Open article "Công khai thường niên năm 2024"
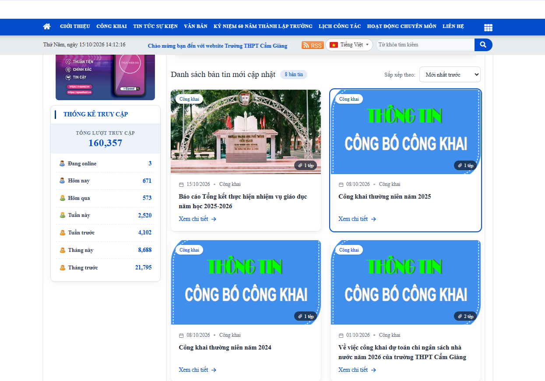Viewport: 545px width, 381px height. pyautogui.click(x=225, y=348)
